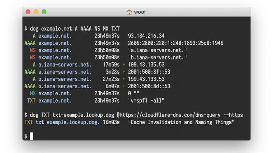This screenshot has width=273, height=153.
Task: Minimize the window with the yellow button
Action: [36, 12]
